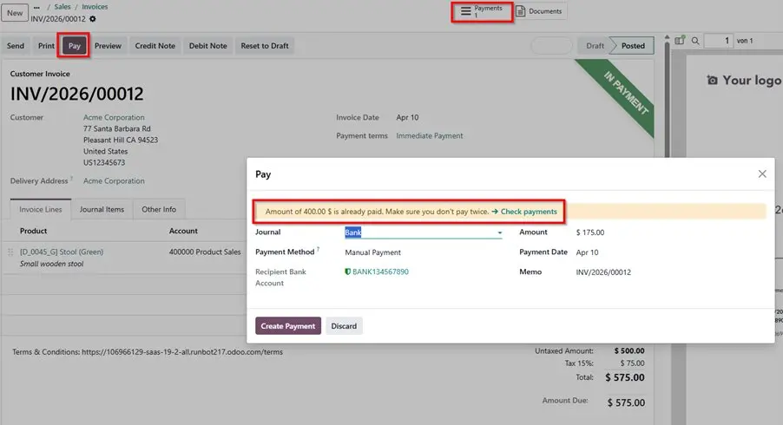The height and width of the screenshot is (425, 783).
Task: Open the Documents smart button
Action: pos(539,11)
